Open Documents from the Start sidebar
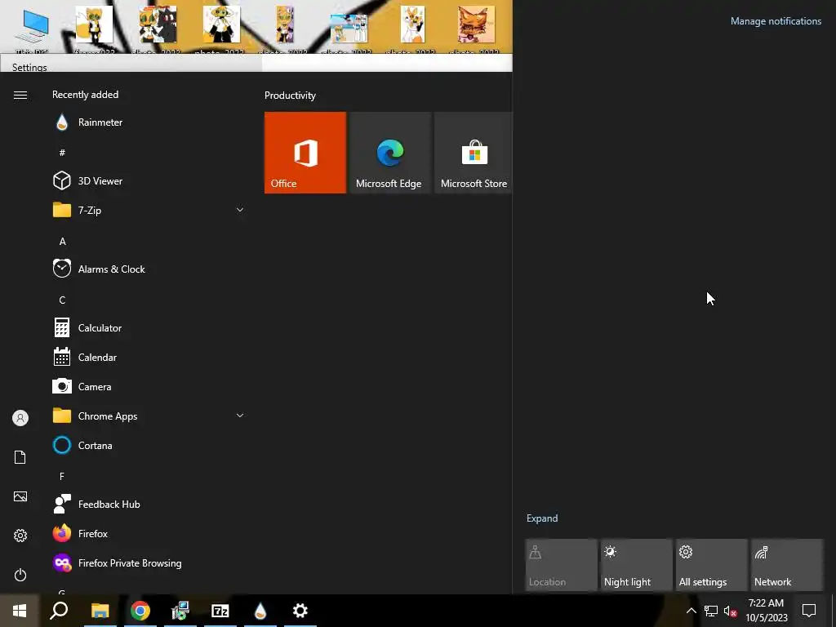The image size is (836, 627). tap(20, 457)
